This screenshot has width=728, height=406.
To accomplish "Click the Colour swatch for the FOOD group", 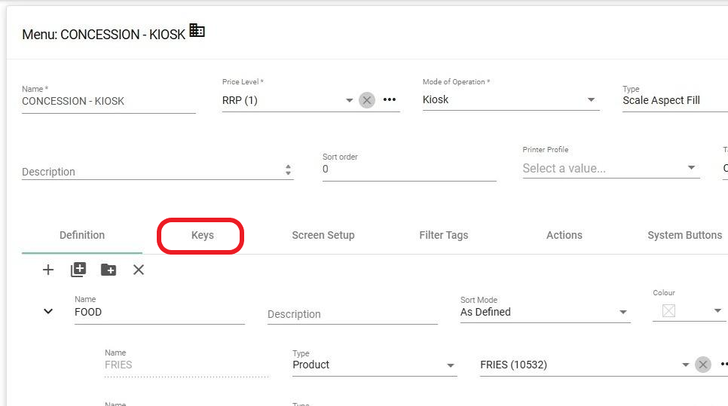I will (668, 311).
